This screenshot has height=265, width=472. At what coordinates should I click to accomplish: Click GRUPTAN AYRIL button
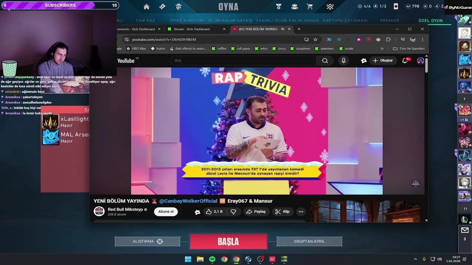point(309,241)
